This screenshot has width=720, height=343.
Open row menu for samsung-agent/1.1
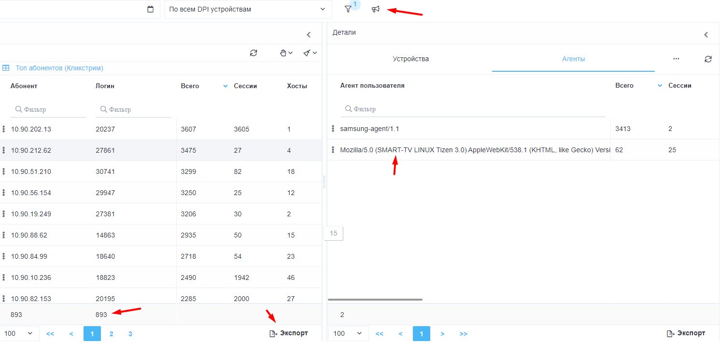[x=333, y=129]
